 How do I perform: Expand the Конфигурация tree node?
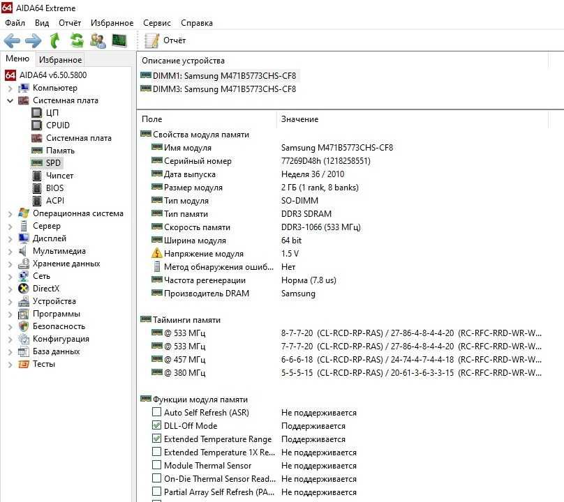click(x=10, y=340)
